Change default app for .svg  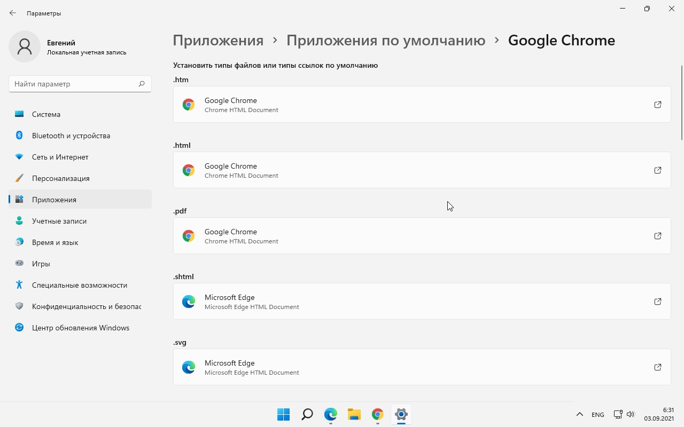pos(422,367)
